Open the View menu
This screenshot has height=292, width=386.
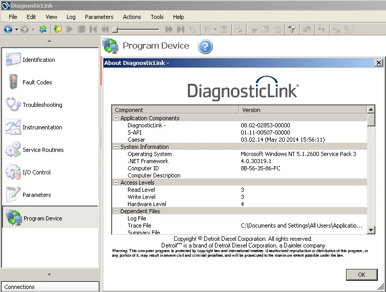(51, 17)
